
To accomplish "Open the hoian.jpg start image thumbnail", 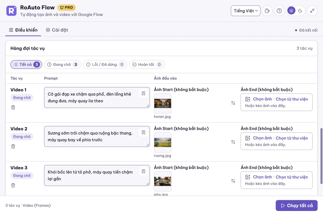I will point(163,103).
